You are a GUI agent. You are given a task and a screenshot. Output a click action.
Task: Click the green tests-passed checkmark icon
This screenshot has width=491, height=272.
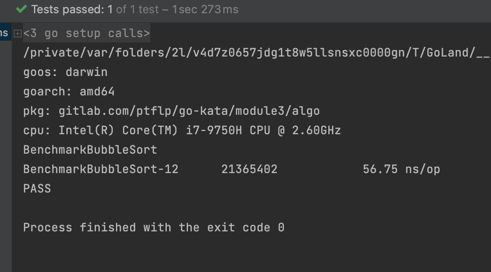point(21,9)
